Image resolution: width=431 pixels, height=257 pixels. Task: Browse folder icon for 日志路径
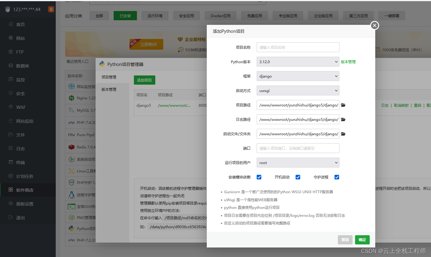tap(343, 119)
